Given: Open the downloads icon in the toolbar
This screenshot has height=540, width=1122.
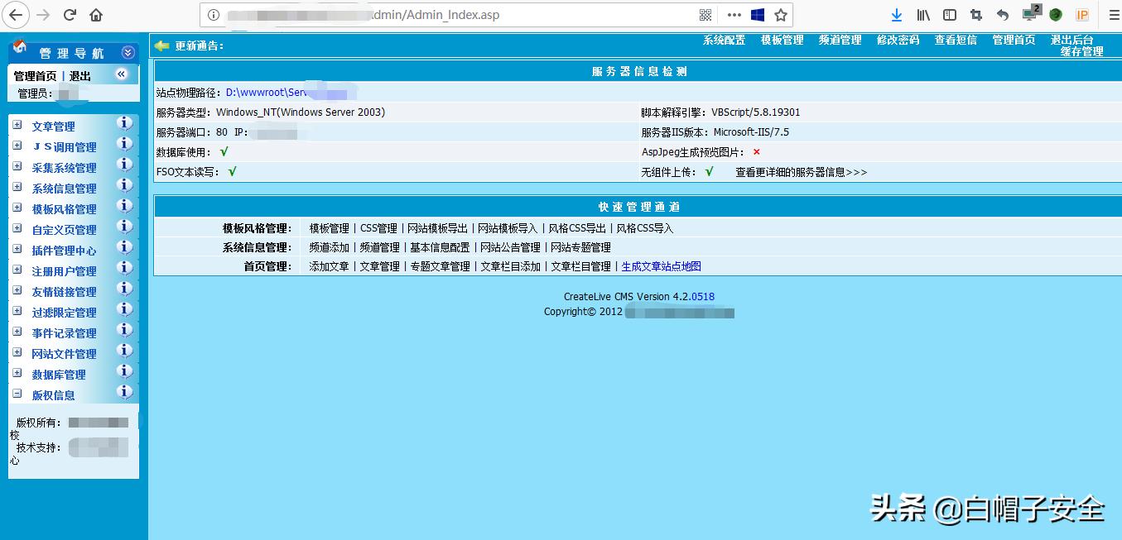Looking at the screenshot, I should click(x=897, y=14).
